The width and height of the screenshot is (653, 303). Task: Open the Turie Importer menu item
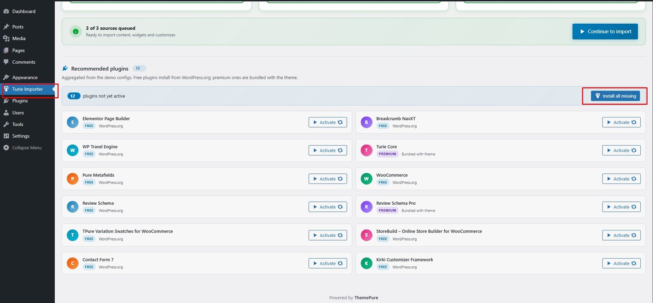(x=27, y=89)
